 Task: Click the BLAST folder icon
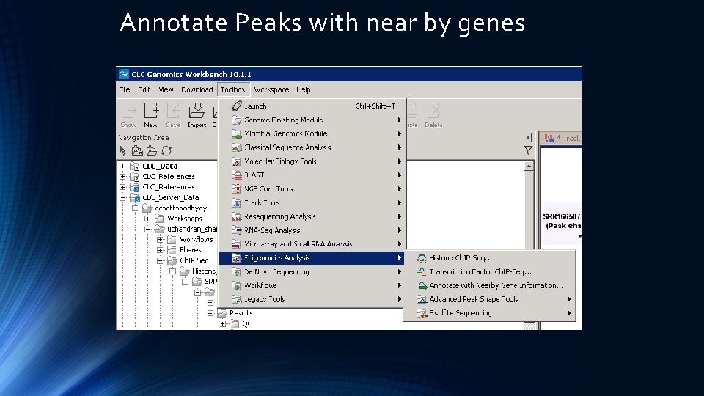[x=237, y=175]
